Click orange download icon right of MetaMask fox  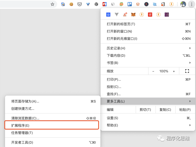point(142,15)
